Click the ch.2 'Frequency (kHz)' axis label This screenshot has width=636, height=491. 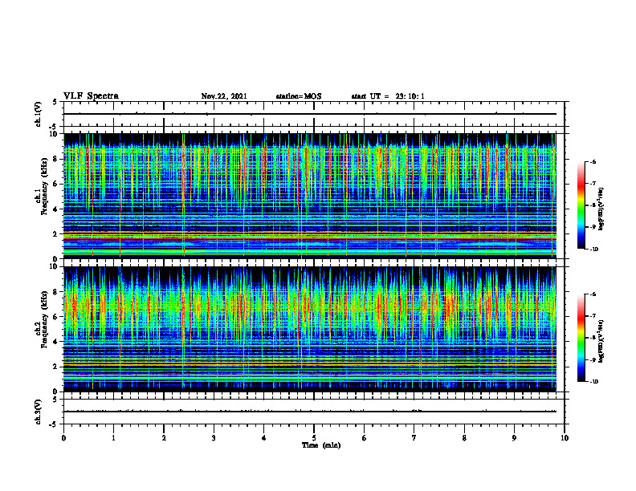coord(44,319)
